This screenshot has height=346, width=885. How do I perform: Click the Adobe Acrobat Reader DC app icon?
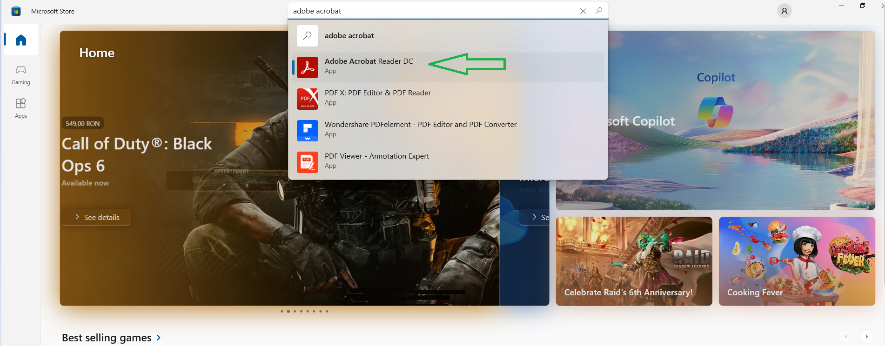[x=307, y=67]
